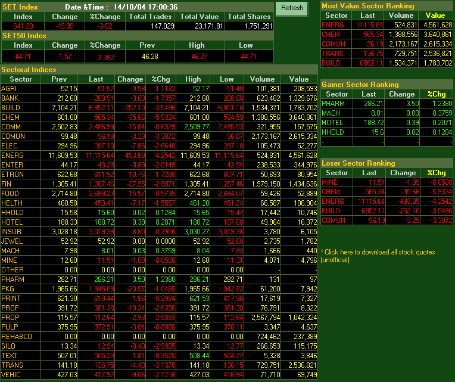The height and width of the screenshot is (382, 455).
Task: Select the PKG sector name
Action: click(x=8, y=289)
